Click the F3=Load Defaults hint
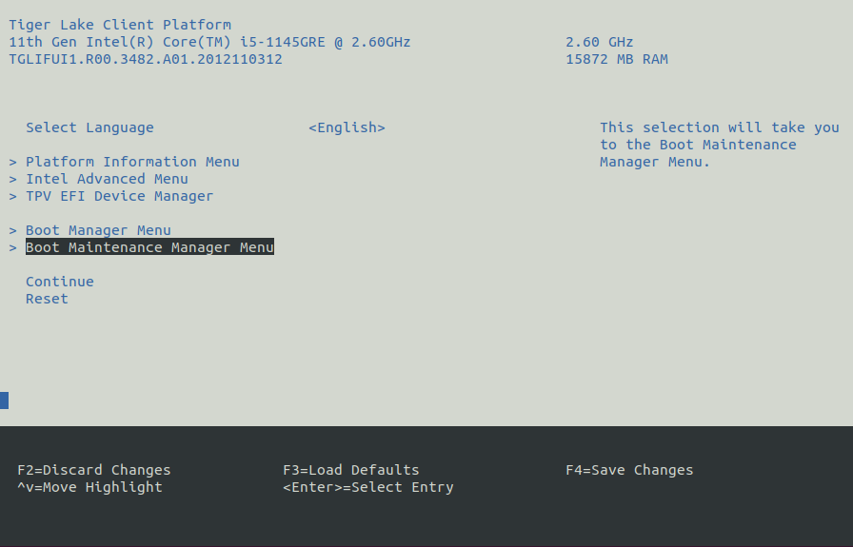This screenshot has width=853, height=547. pos(351,470)
